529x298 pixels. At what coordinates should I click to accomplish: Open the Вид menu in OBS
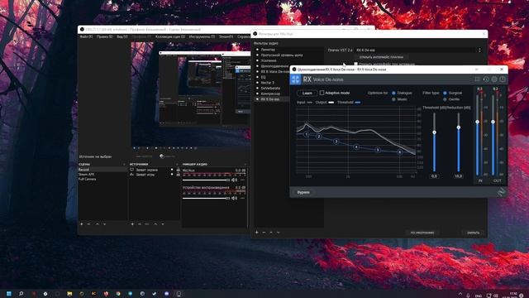[122, 36]
